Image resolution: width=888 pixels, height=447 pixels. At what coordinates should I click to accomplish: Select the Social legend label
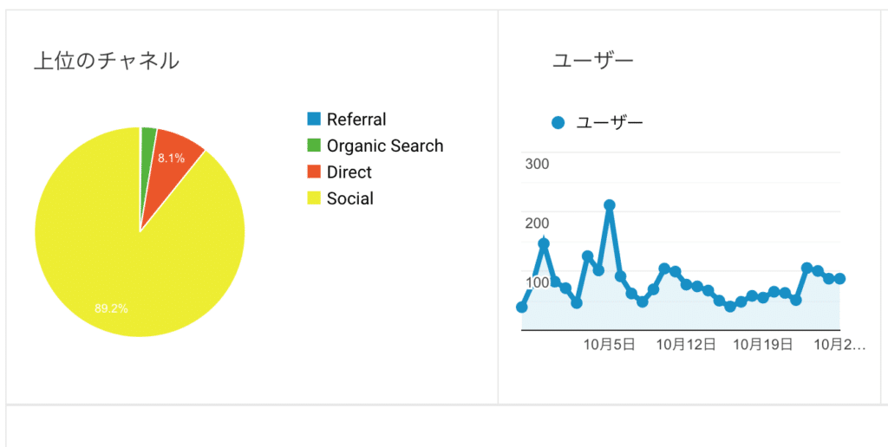pos(350,198)
